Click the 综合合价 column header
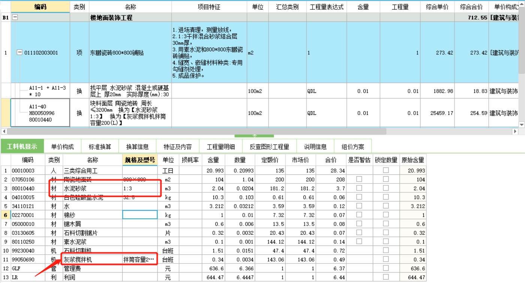The image size is (525, 283). tap(471, 7)
